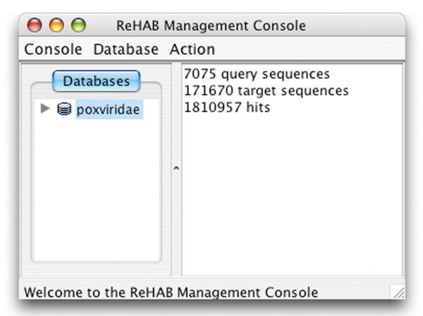Click the poxviridae database cylinder icon
Image resolution: width=423 pixels, height=316 pixels.
click(64, 109)
